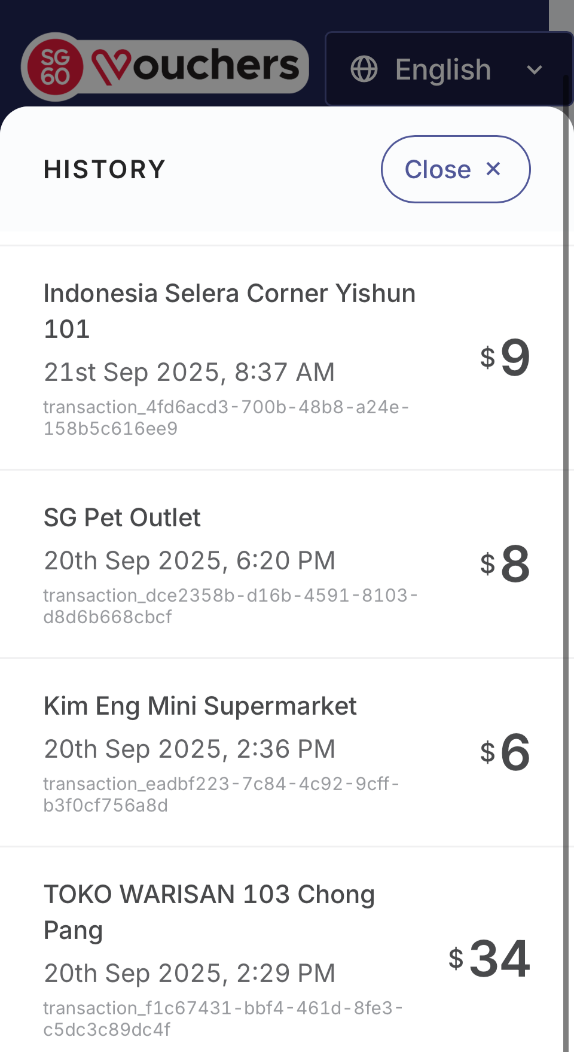Viewport: 574px width, 1052px height.
Task: Click the $6 amount for Kim Eng
Action: pos(505,752)
